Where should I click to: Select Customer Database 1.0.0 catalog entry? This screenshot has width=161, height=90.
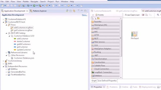[x=23, y=36]
